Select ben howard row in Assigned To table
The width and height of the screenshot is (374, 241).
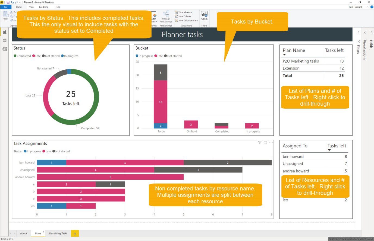point(315,157)
